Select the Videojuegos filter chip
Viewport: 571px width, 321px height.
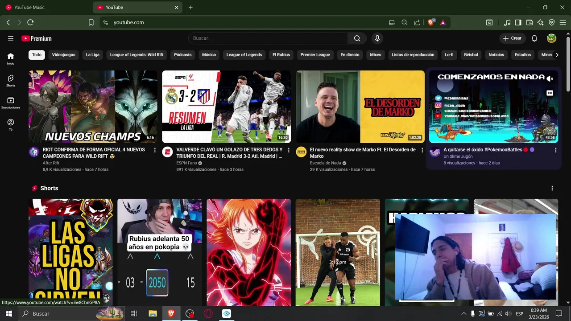(63, 55)
